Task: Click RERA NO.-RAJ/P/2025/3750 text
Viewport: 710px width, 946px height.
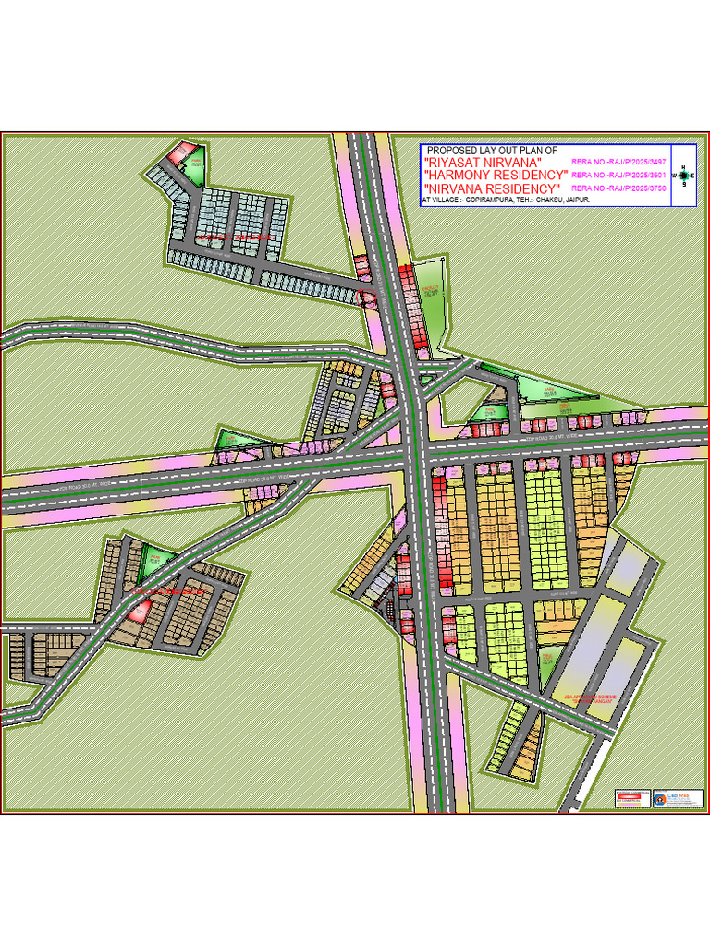Action: 618,188
